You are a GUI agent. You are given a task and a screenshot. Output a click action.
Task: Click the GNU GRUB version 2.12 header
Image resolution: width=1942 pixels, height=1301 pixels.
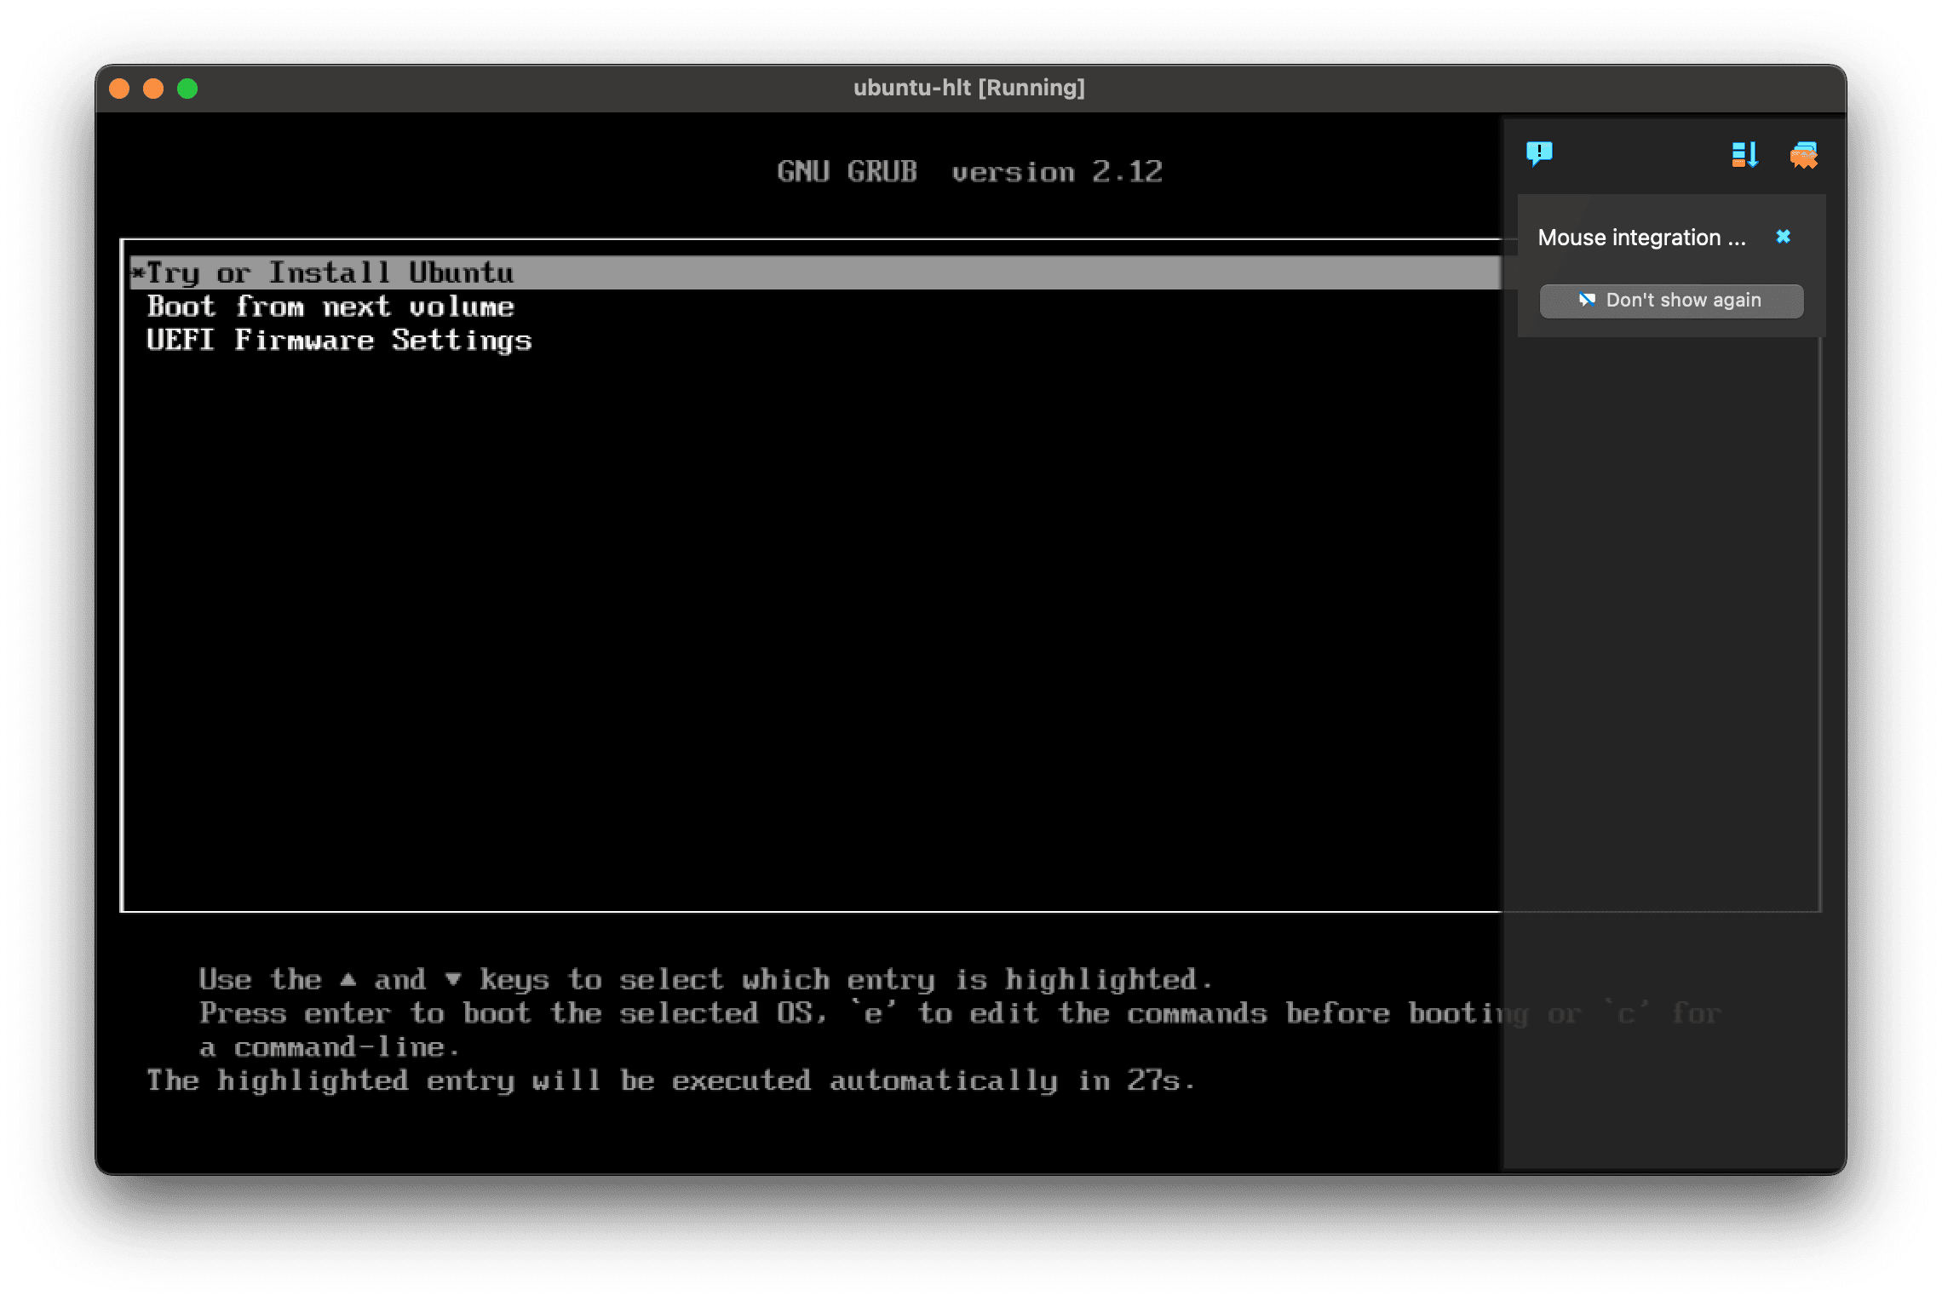coord(969,172)
